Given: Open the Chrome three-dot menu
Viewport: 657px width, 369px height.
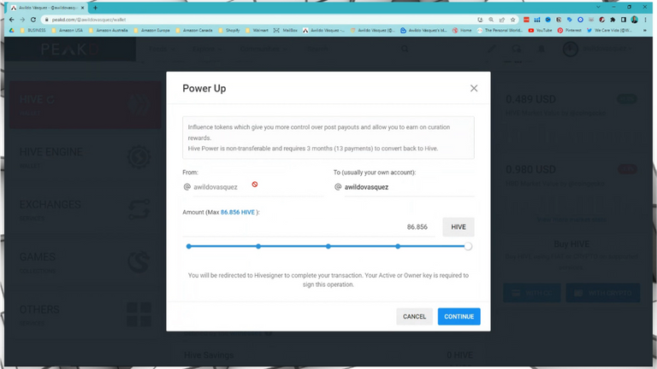Looking at the screenshot, I should click(646, 20).
